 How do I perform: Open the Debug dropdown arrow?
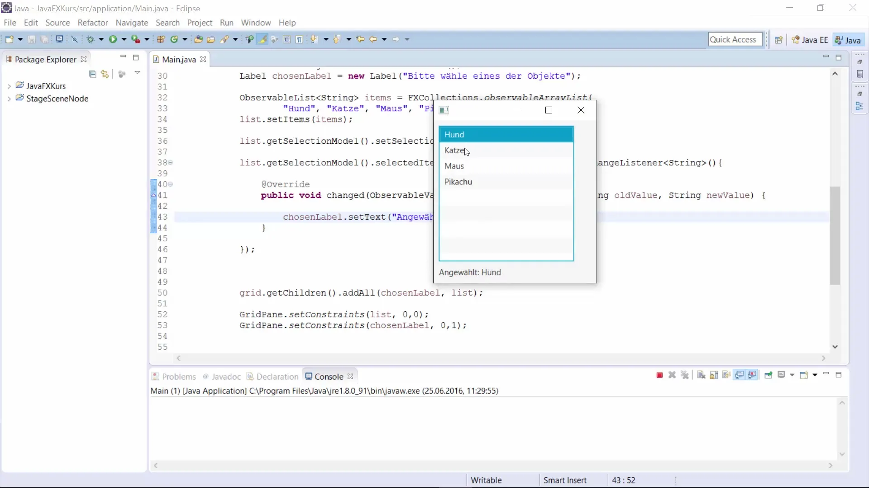point(101,39)
